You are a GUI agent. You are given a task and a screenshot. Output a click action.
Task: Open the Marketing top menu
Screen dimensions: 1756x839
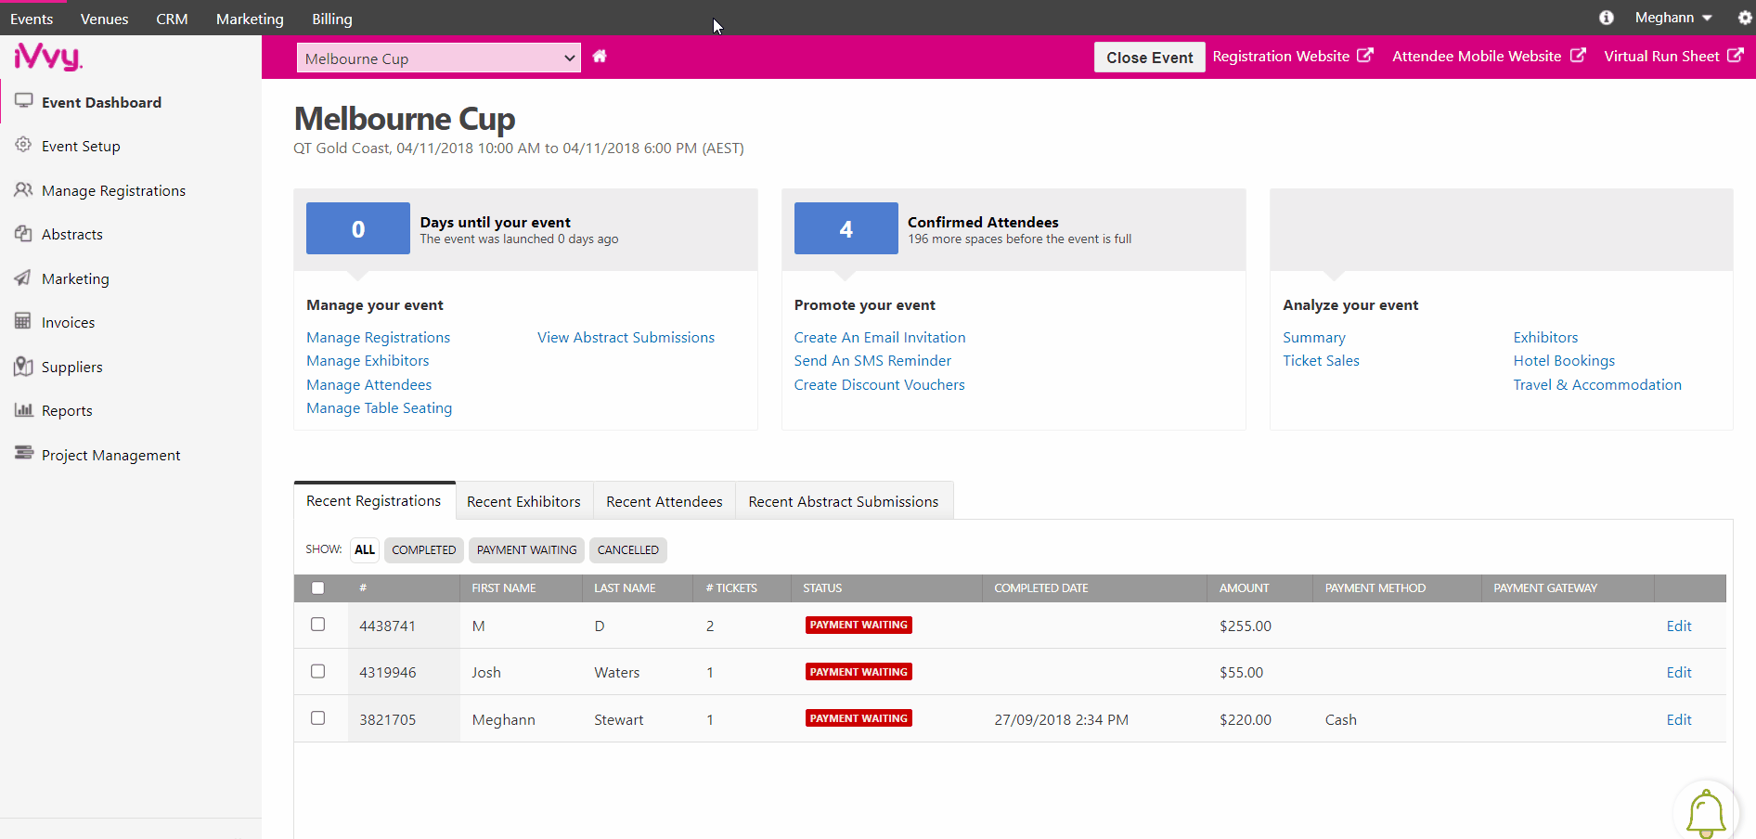pyautogui.click(x=250, y=19)
